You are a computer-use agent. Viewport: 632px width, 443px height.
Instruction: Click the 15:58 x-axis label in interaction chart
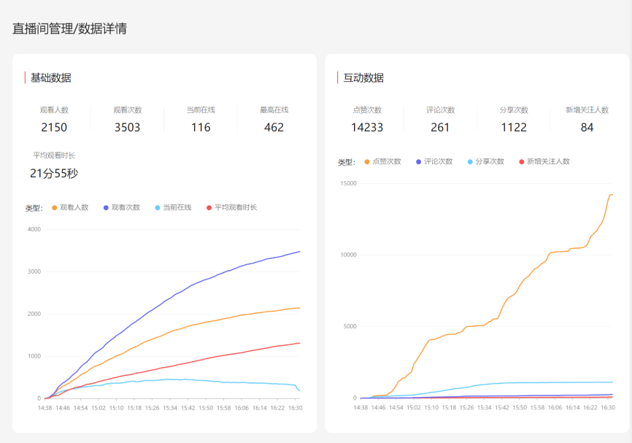pos(537,407)
